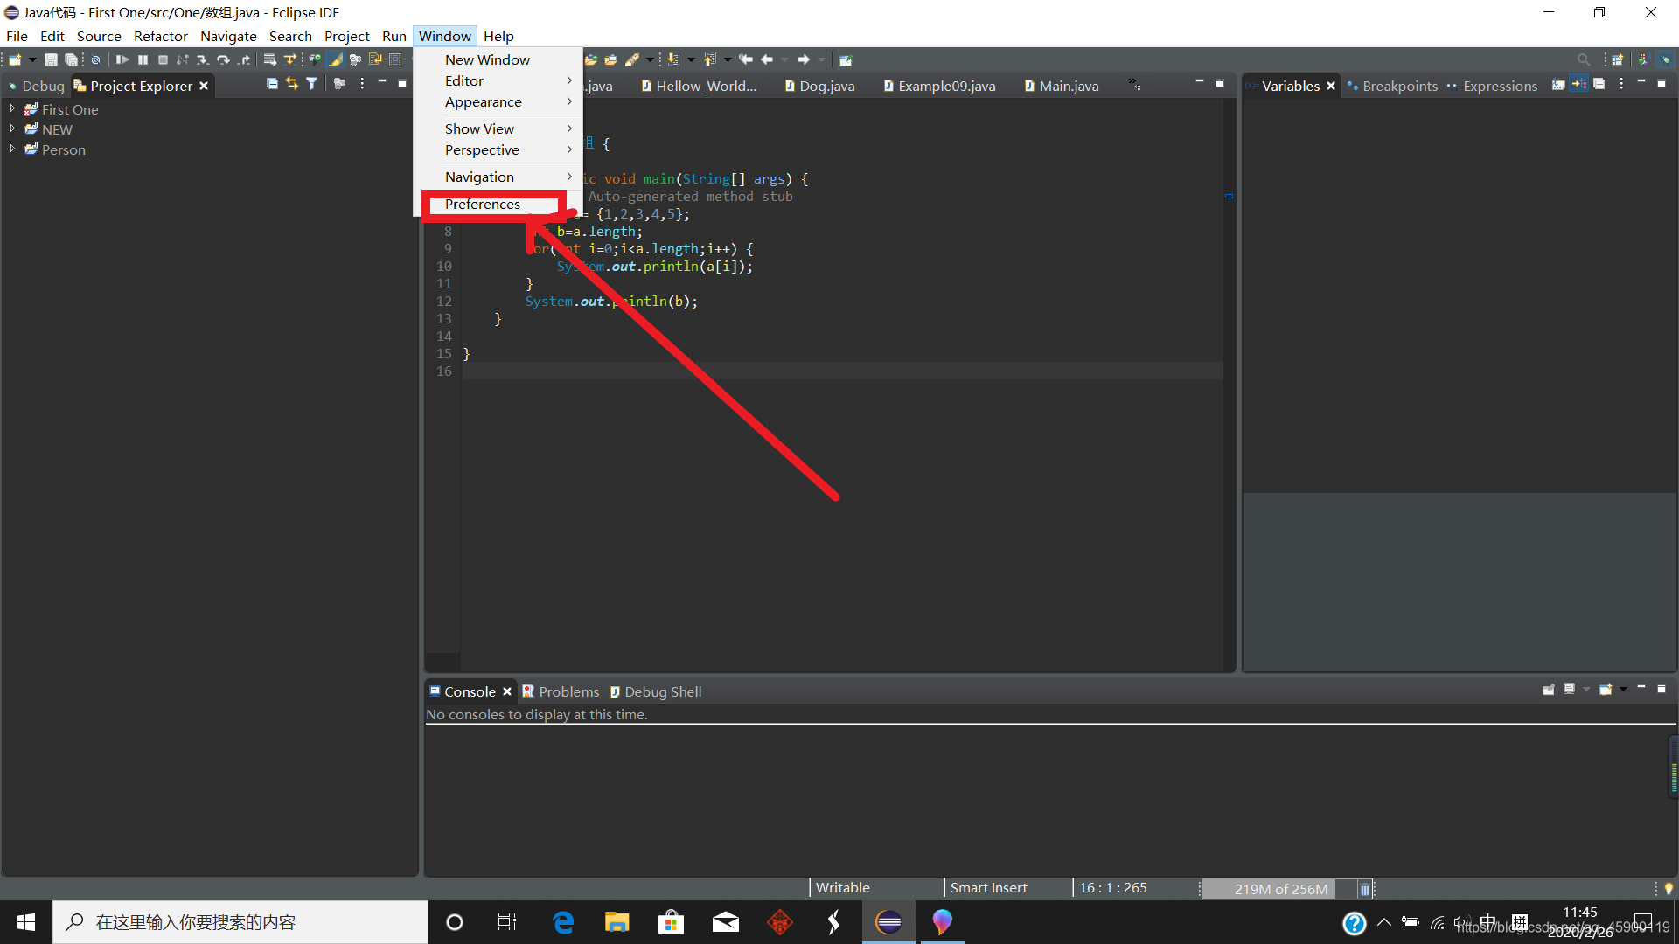Image resolution: width=1679 pixels, height=944 pixels.
Task: Toggle Use Step Filters icon
Action: coord(290,59)
